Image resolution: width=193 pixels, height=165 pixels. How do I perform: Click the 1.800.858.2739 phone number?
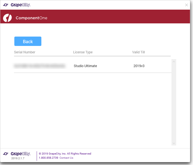tap(49, 158)
